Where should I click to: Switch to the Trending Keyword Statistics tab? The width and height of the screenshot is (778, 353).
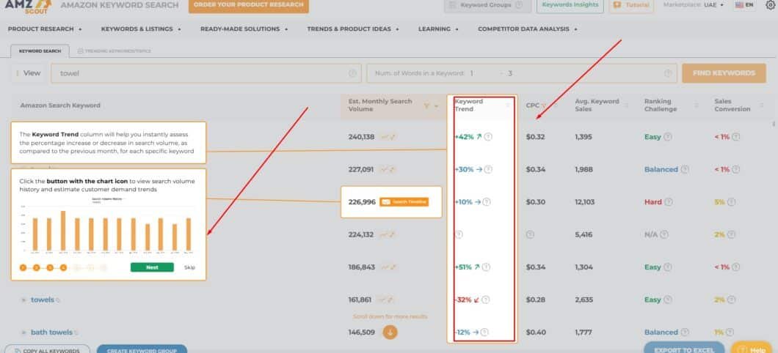pyautogui.click(x=114, y=51)
